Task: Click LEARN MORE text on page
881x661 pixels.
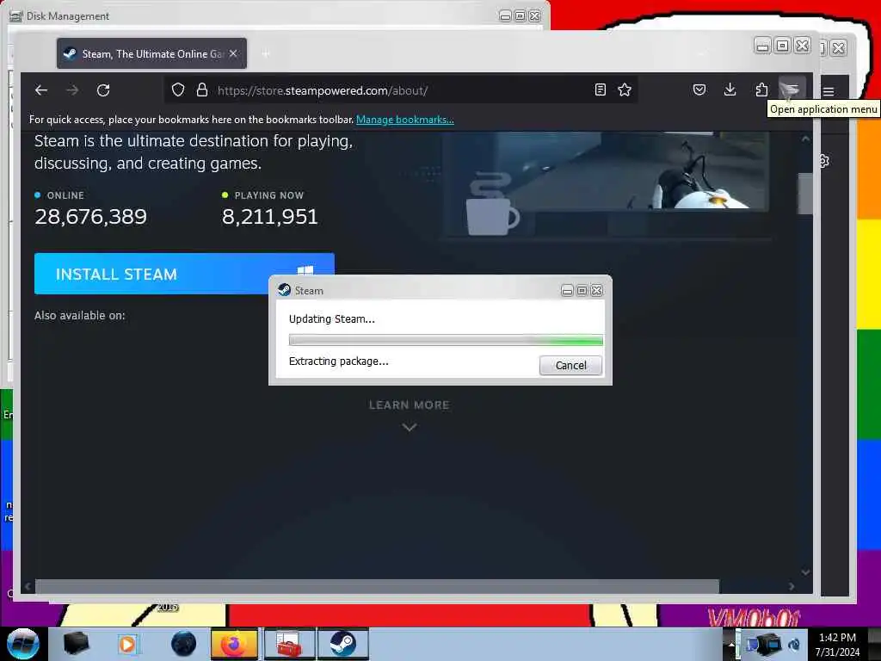Action: [x=409, y=405]
